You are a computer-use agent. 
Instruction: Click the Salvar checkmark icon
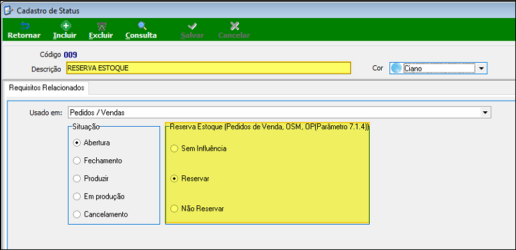192,26
